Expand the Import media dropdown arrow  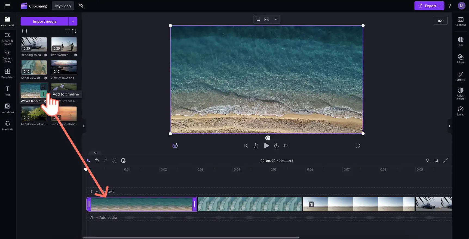[73, 21]
